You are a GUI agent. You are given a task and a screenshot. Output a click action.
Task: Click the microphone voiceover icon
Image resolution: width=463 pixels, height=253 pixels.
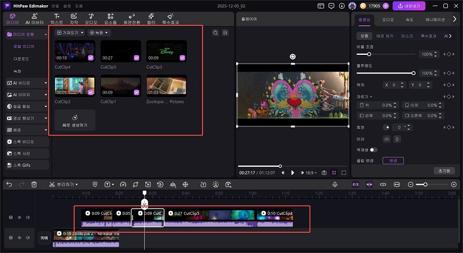point(335,184)
